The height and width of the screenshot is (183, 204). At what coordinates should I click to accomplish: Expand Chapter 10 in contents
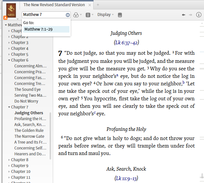click(x=9, y=172)
